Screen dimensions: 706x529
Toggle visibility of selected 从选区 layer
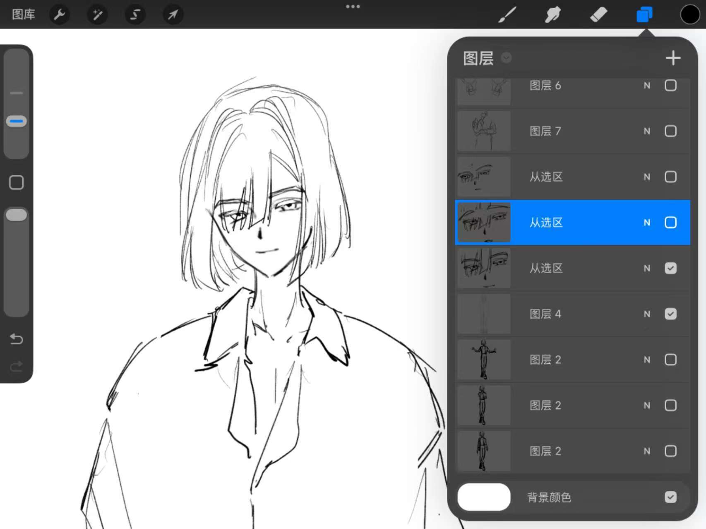click(x=670, y=222)
